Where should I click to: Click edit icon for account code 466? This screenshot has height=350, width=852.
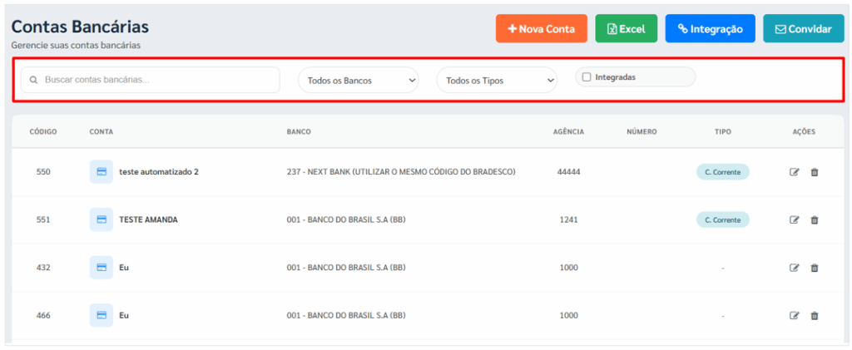pos(794,316)
